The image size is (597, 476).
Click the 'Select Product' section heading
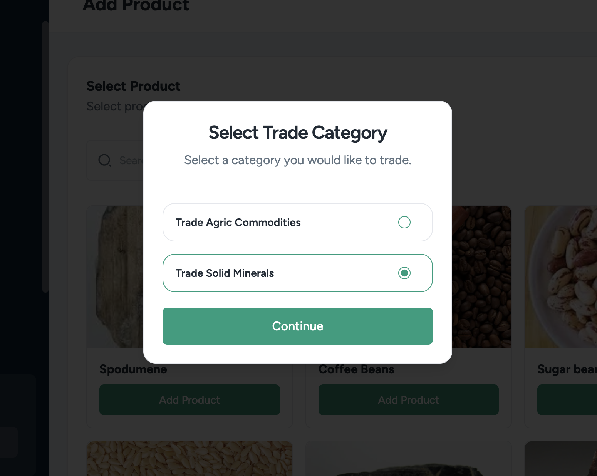click(x=133, y=86)
